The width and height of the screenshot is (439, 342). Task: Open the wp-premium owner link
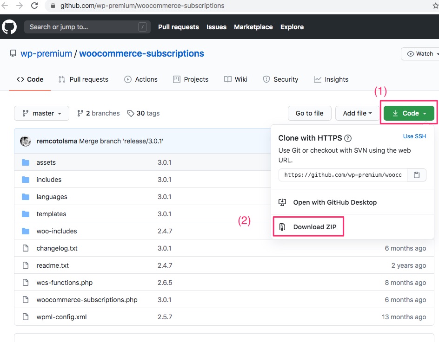pyautogui.click(x=46, y=53)
